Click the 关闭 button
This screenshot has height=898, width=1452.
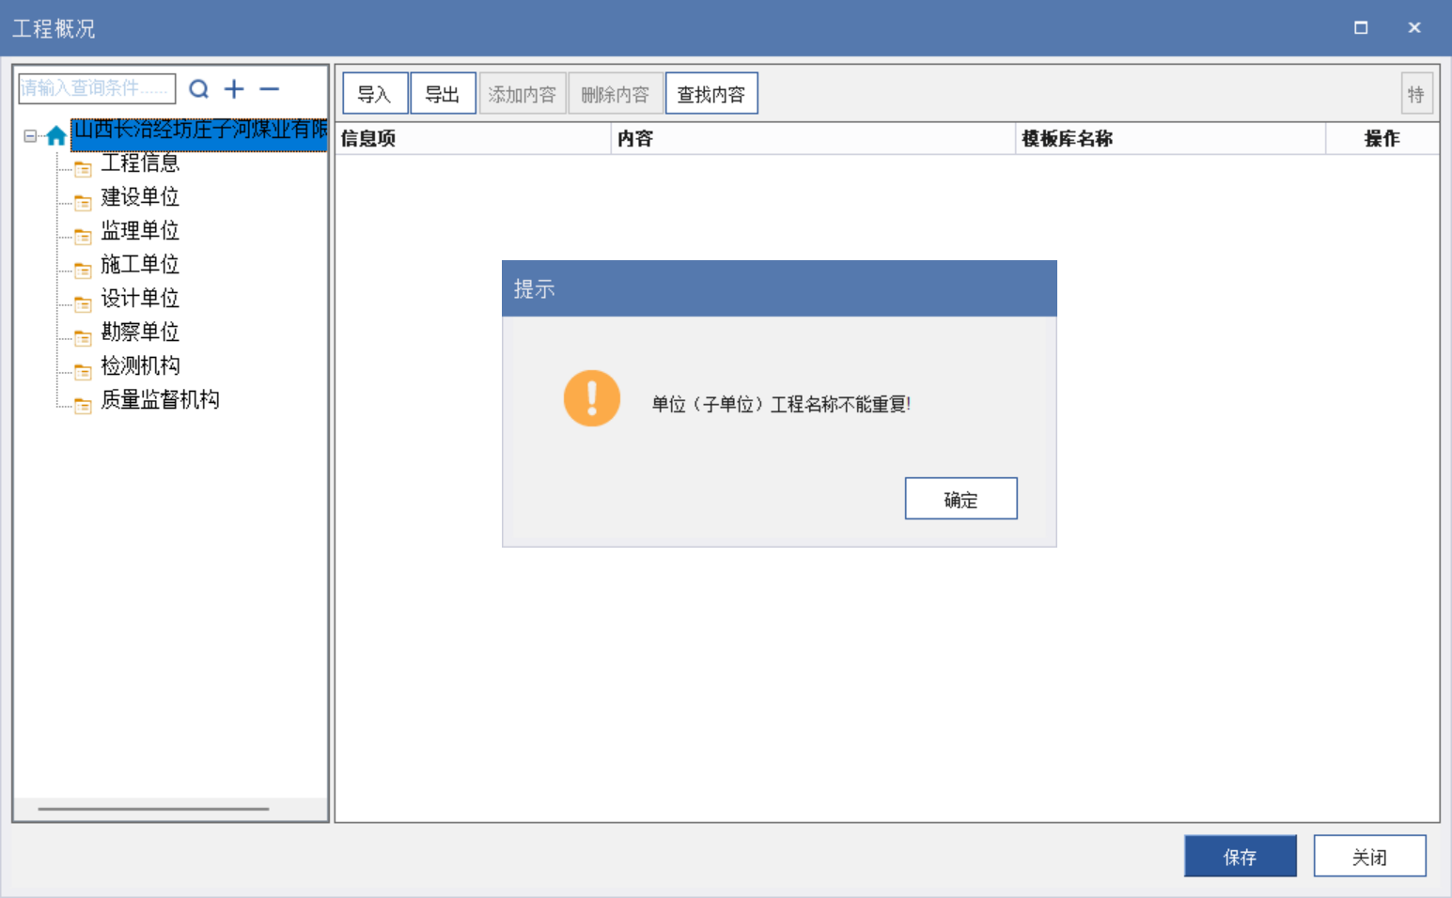coord(1369,856)
